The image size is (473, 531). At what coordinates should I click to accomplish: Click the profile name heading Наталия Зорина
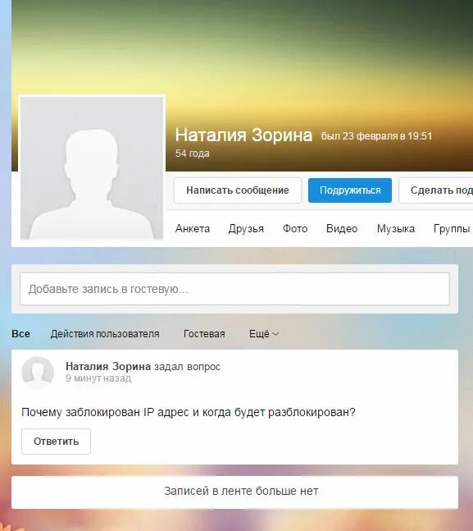click(243, 135)
